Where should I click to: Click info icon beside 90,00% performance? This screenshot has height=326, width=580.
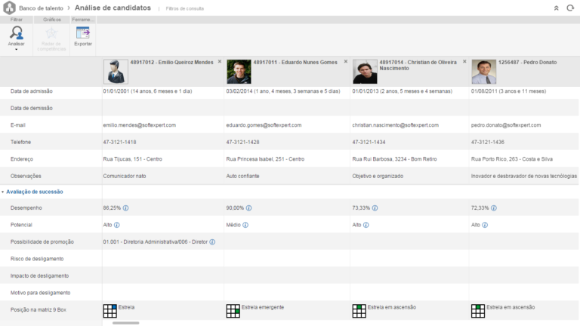tap(248, 208)
